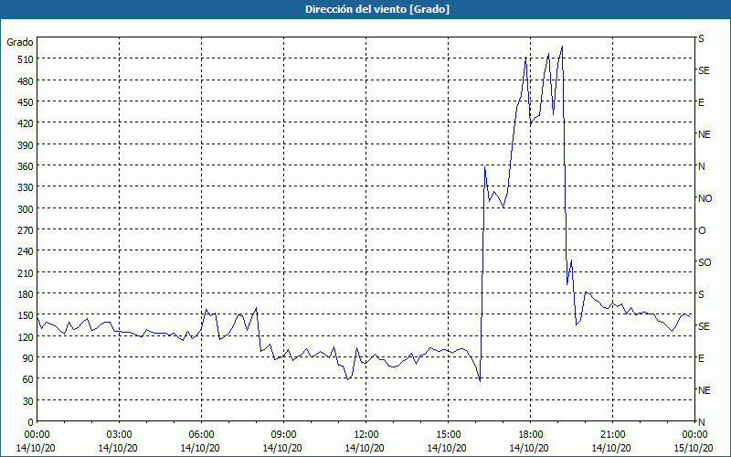The width and height of the screenshot is (731, 457).
Task: Select the 420 degree axis label
Action: 25,123
